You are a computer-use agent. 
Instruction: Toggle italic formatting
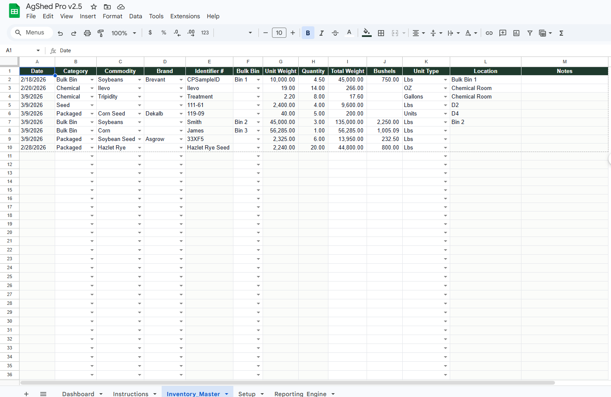(322, 33)
